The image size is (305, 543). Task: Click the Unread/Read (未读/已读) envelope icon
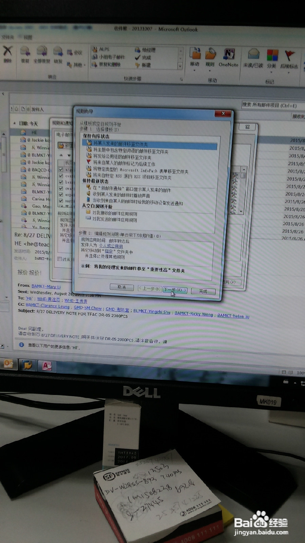coord(253,54)
